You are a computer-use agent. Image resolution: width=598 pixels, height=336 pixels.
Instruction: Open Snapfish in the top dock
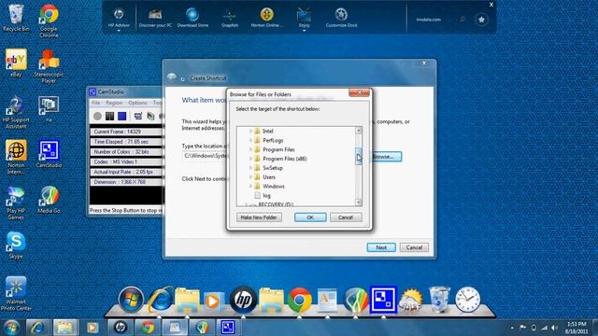(x=230, y=19)
